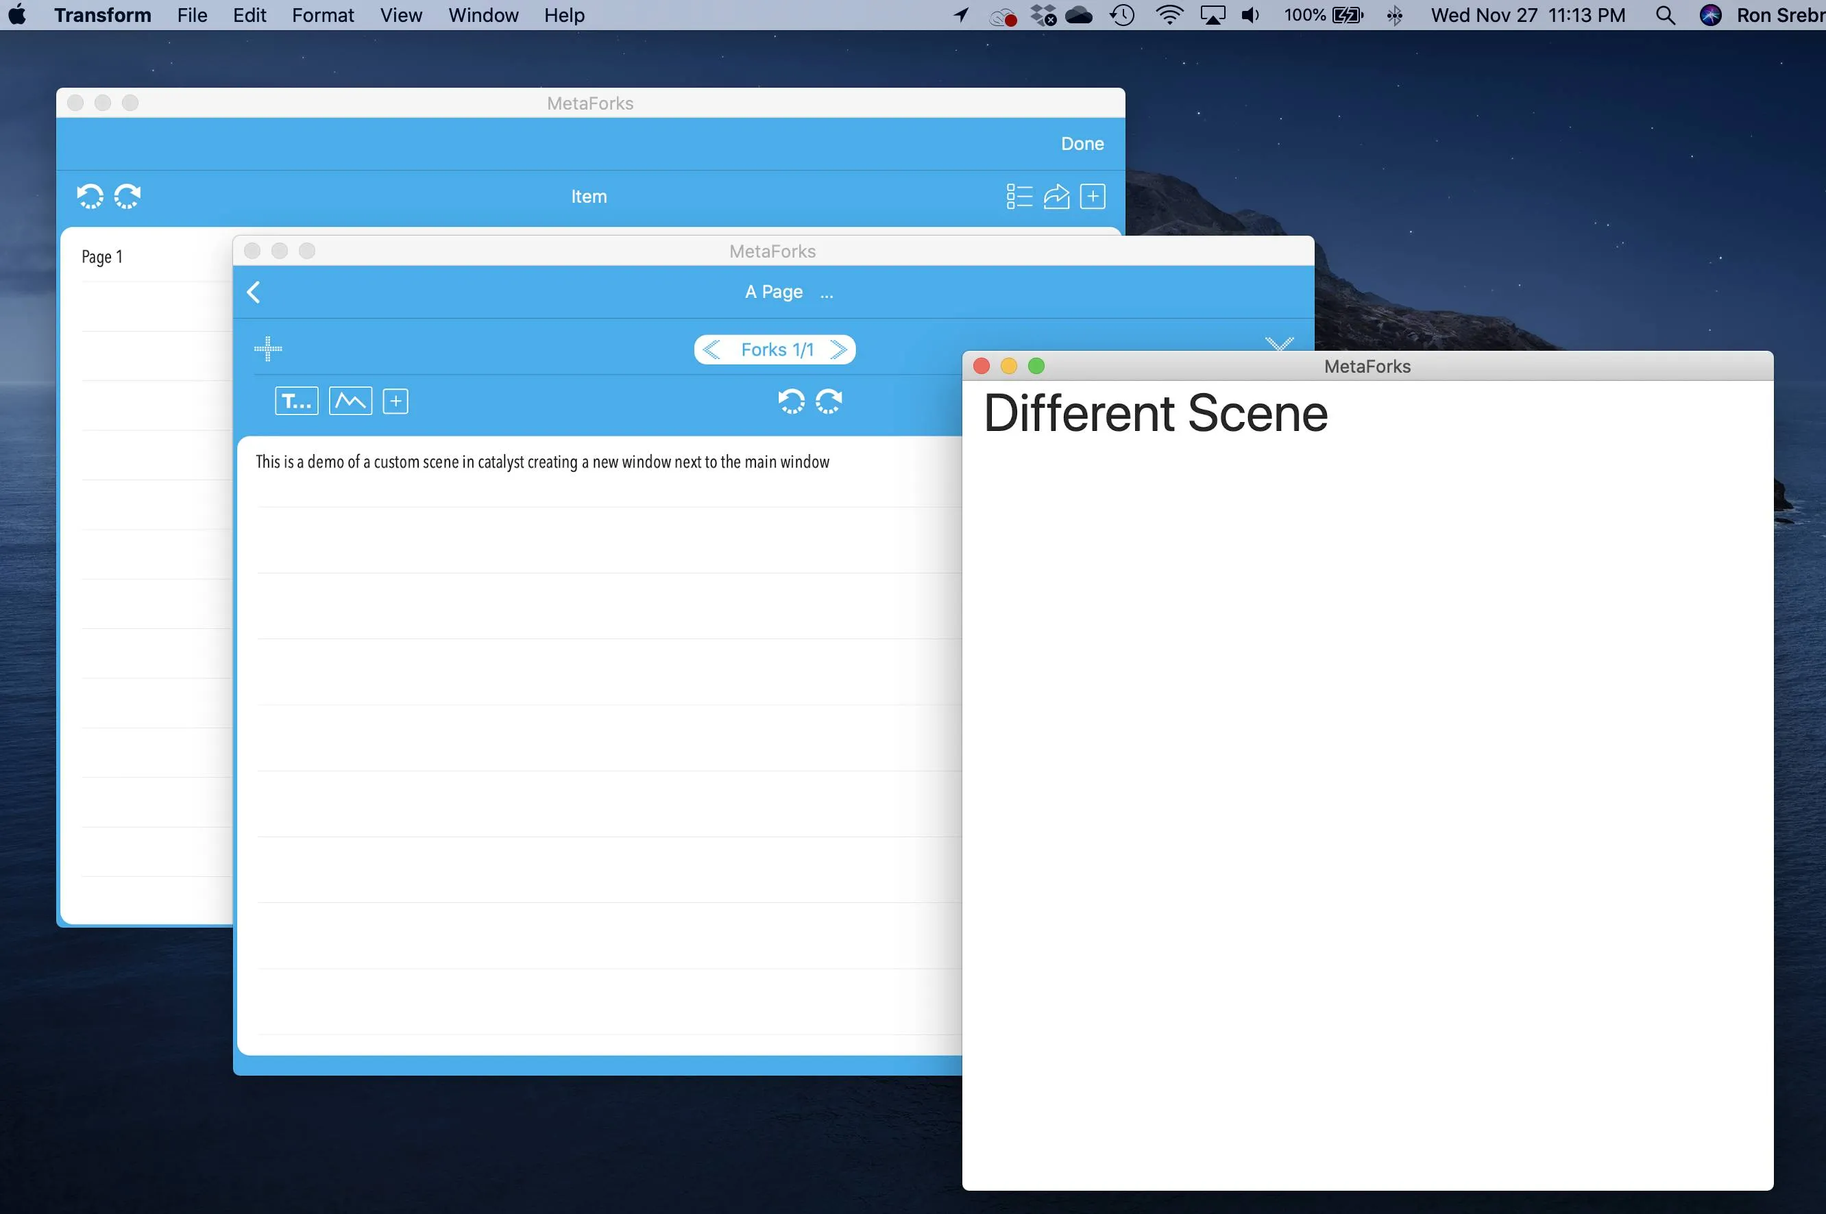Go to previous fork arrow
This screenshot has height=1214, width=1826.
[x=711, y=350]
